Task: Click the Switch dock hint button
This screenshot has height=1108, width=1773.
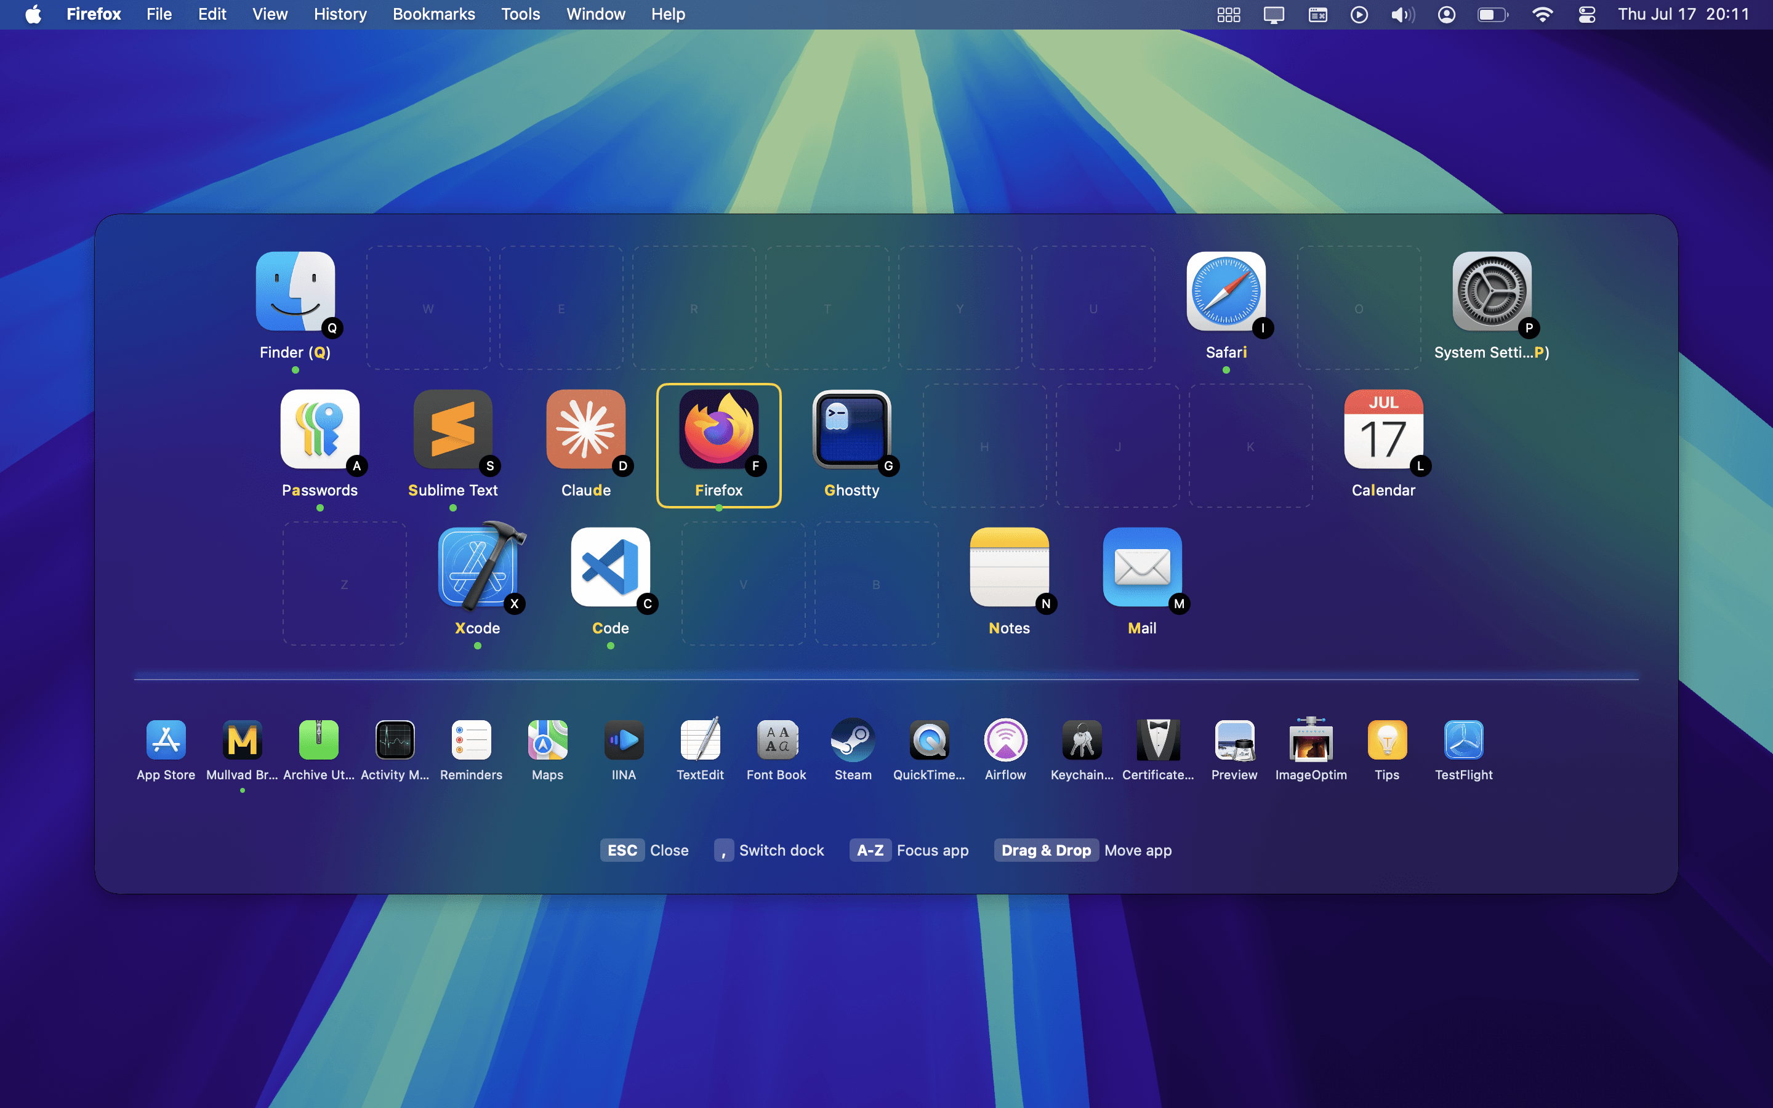Action: click(768, 850)
